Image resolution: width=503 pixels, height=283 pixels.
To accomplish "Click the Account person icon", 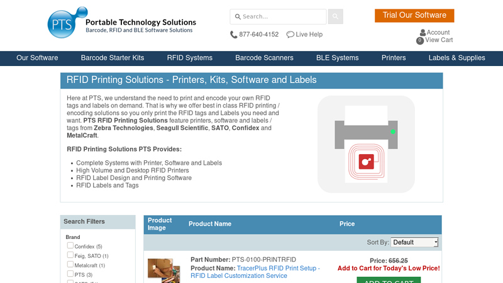I will [423, 33].
